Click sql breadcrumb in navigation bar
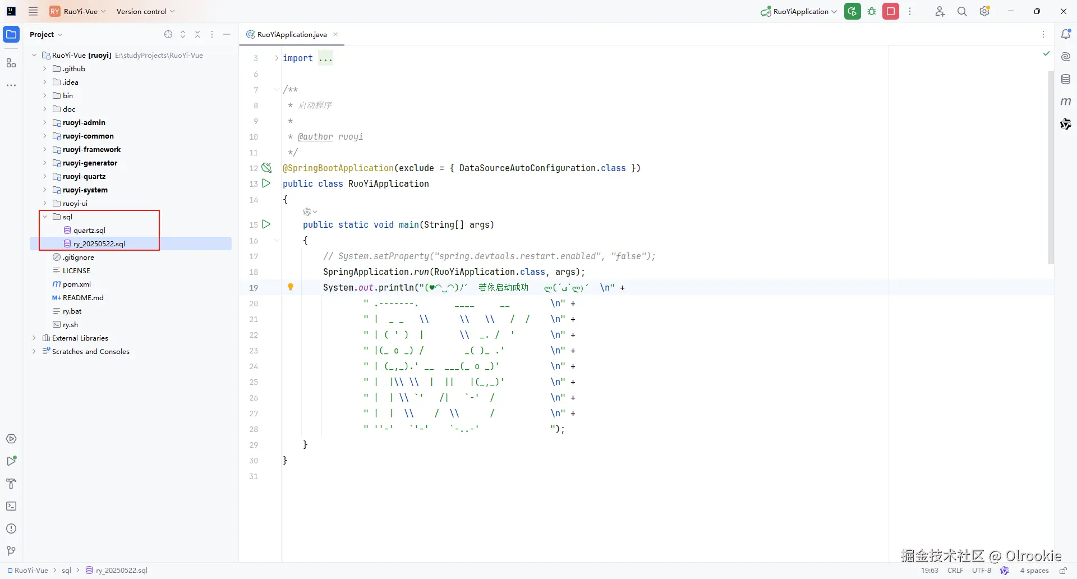The height and width of the screenshot is (579, 1077). click(66, 570)
